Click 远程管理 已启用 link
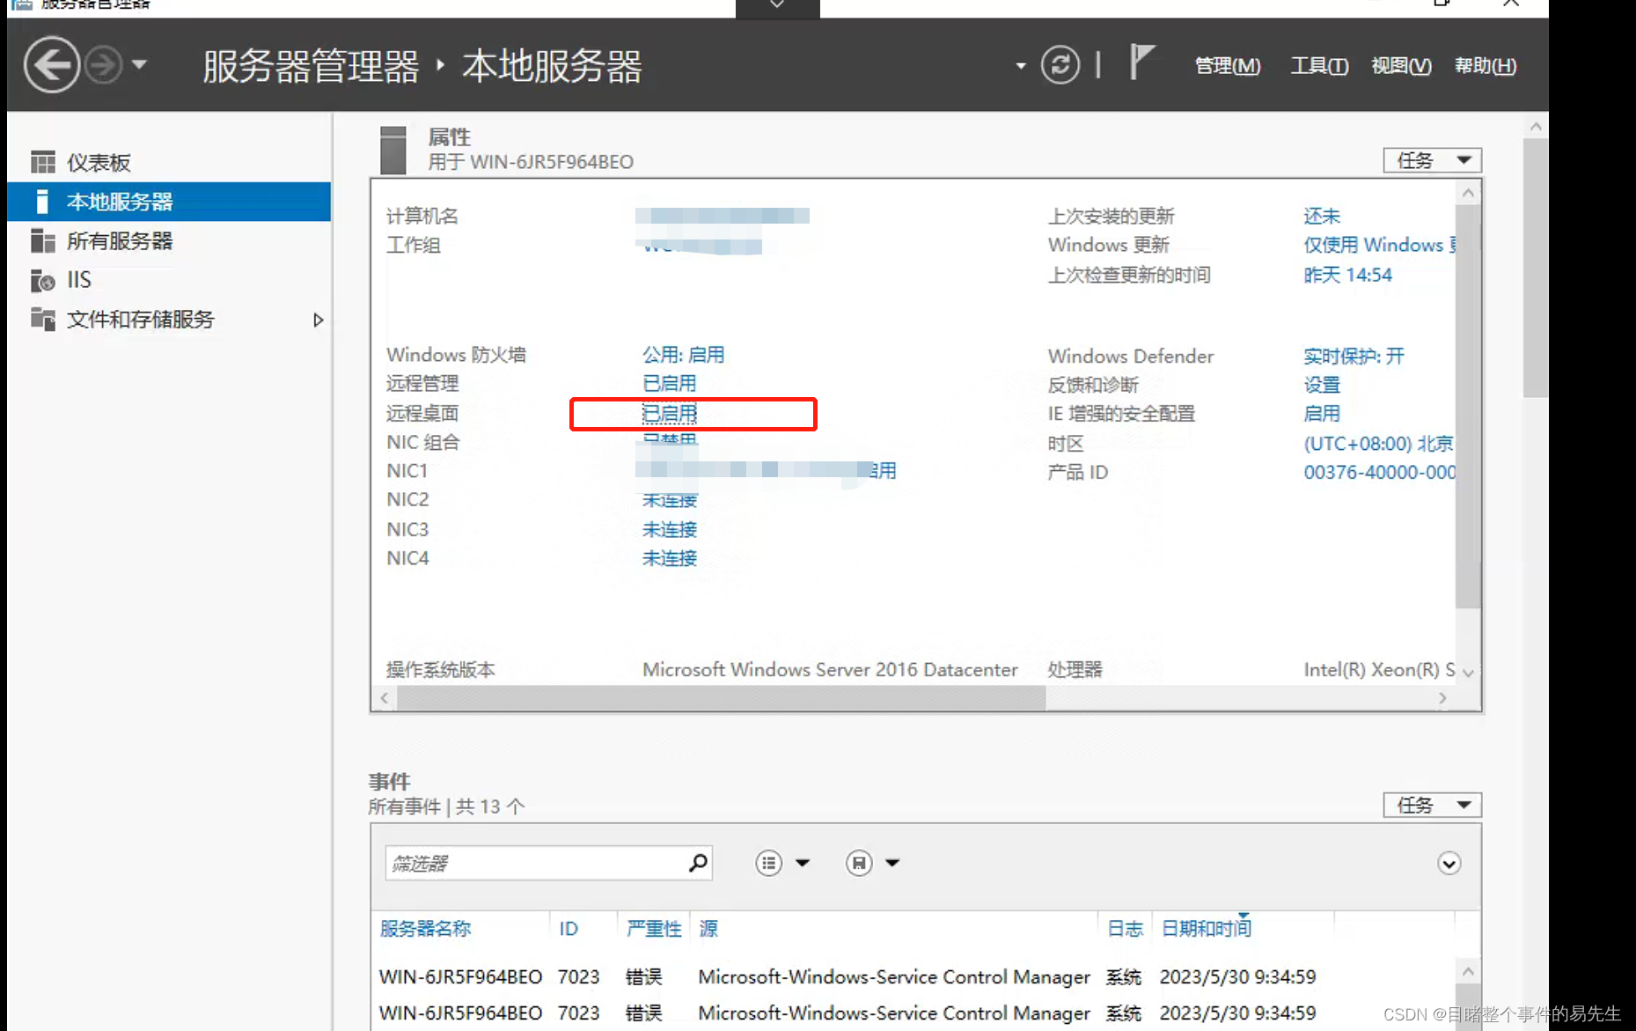This screenshot has height=1031, width=1636. (670, 384)
